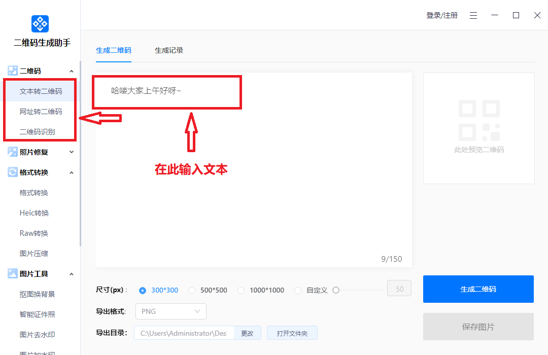Click the QR code preview placeholder icon
Screen dimensions: 548x355
(x=479, y=121)
